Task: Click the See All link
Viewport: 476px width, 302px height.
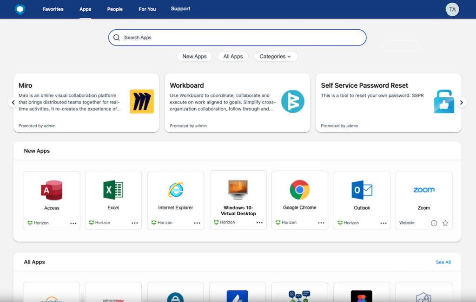Action: (443, 262)
